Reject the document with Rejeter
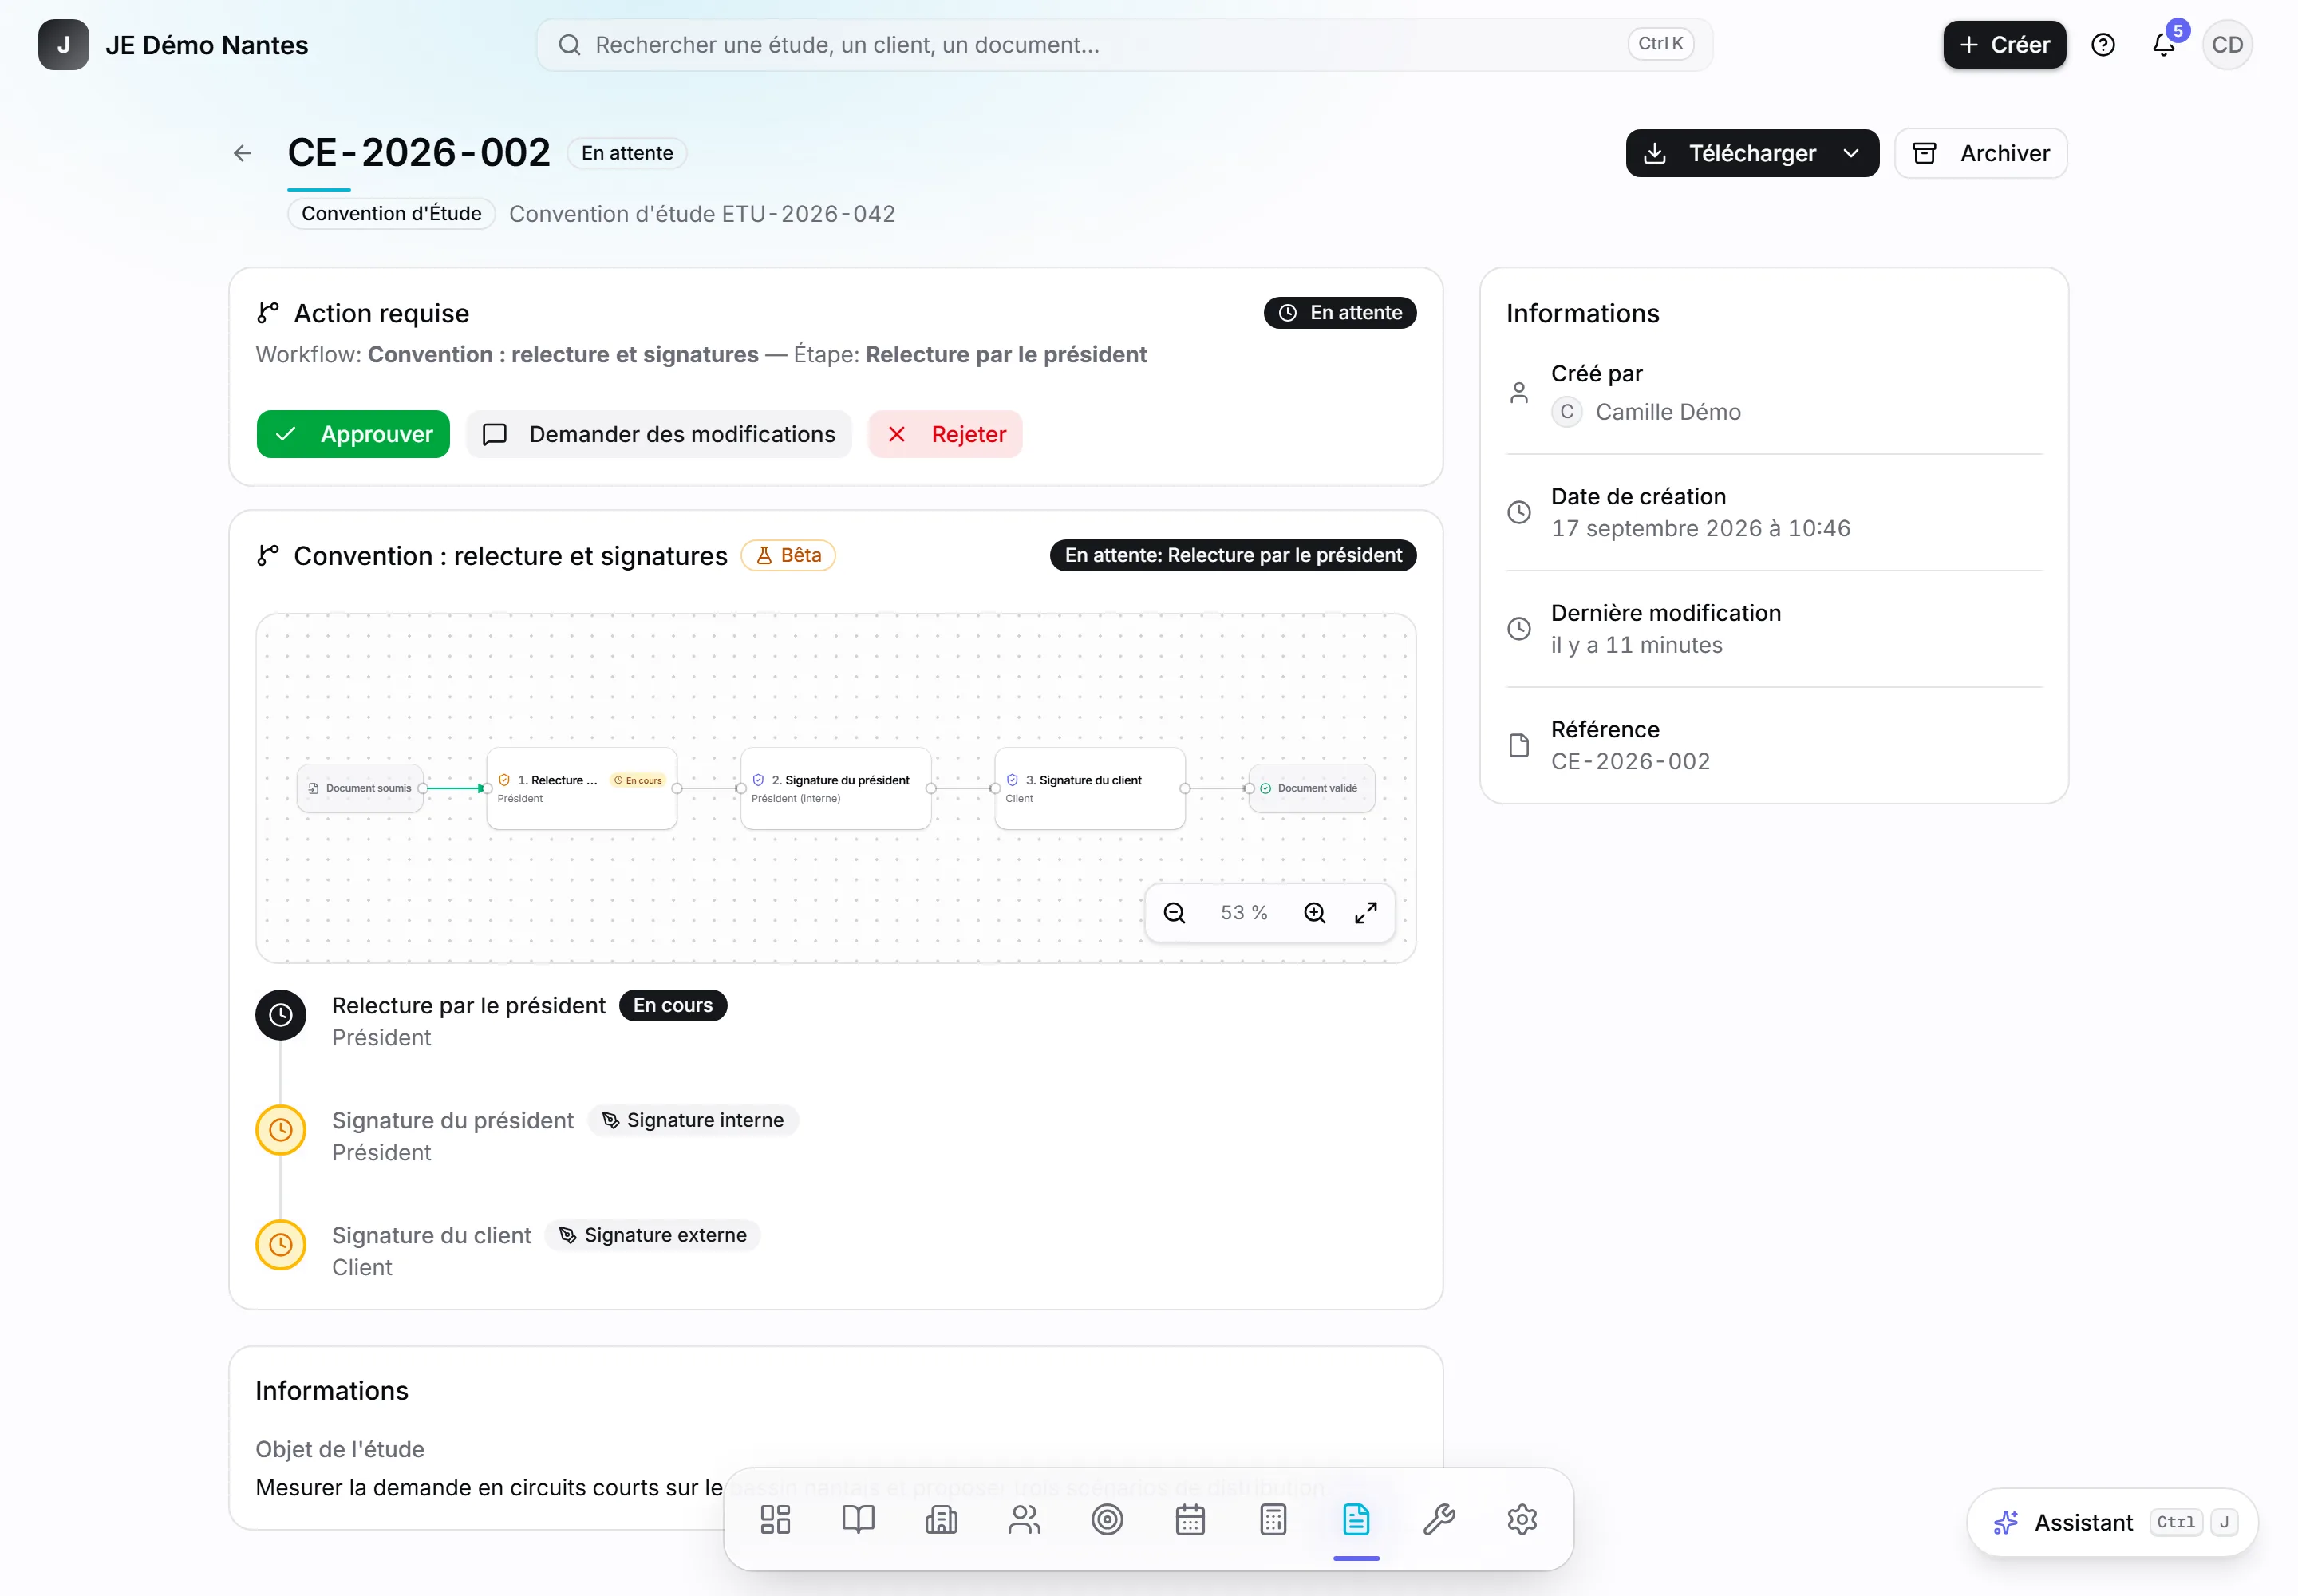Screen dimensions: 2298x1596 coord(945,434)
